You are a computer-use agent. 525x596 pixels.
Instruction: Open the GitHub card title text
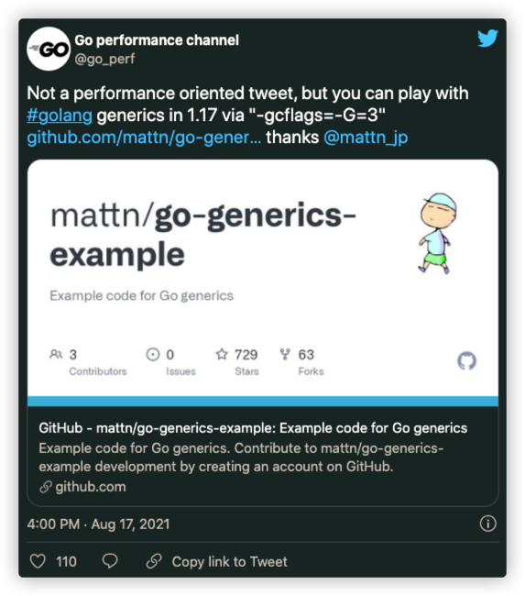[253, 428]
